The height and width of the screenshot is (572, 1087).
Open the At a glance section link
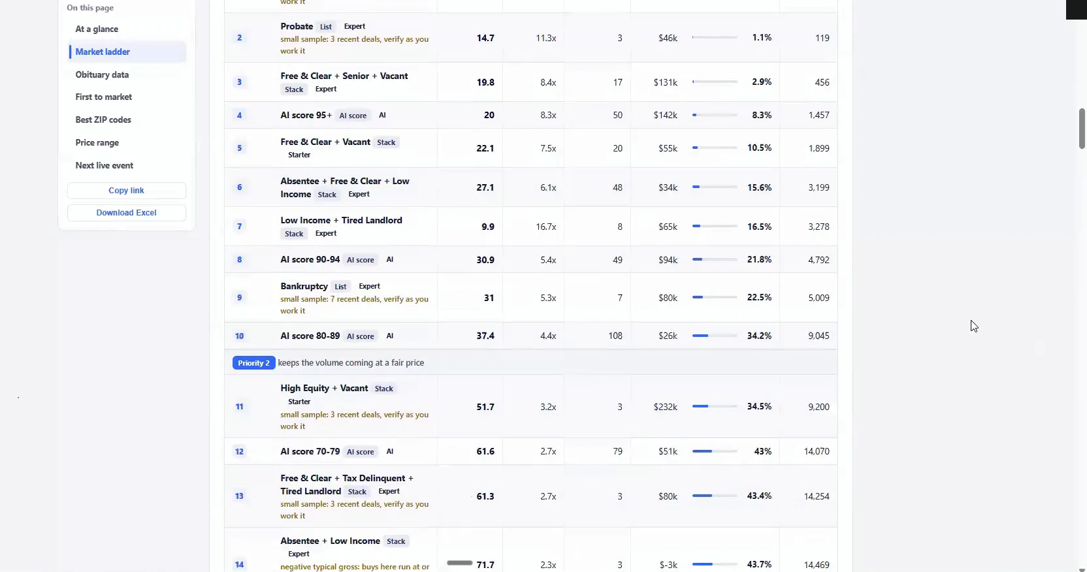tap(97, 29)
